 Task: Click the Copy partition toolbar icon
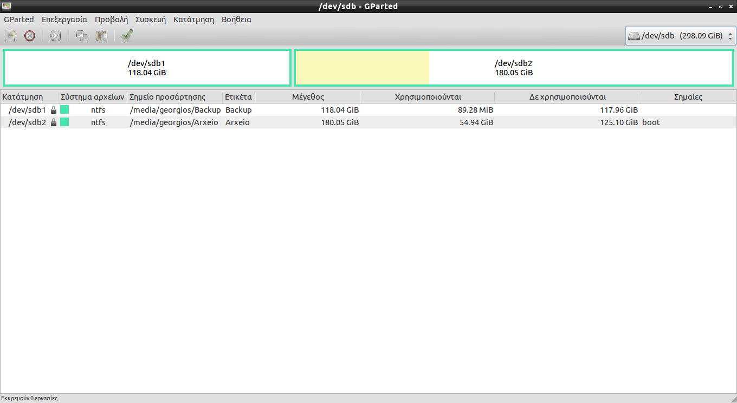81,36
